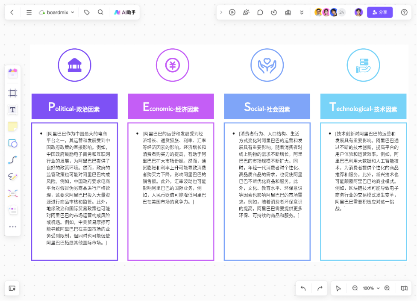
Task: Select the Political-政治因素 header
Action: point(75,106)
